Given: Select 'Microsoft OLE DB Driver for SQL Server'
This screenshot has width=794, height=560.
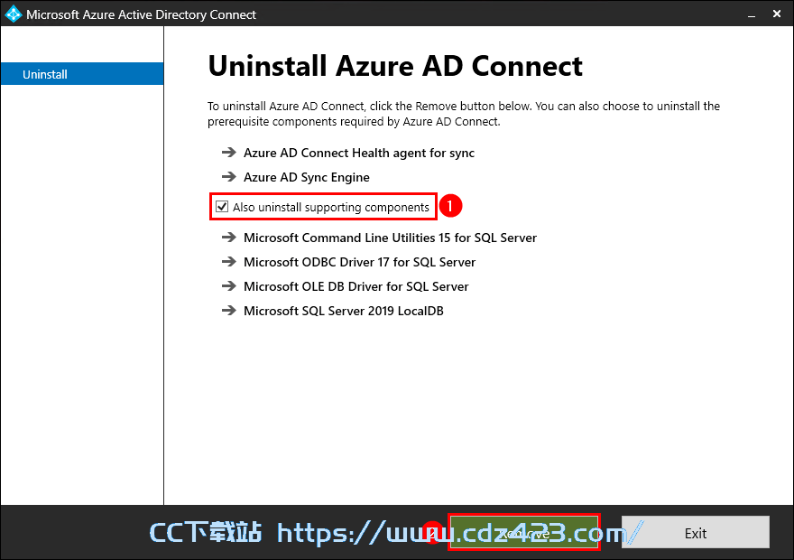Looking at the screenshot, I should point(356,286).
